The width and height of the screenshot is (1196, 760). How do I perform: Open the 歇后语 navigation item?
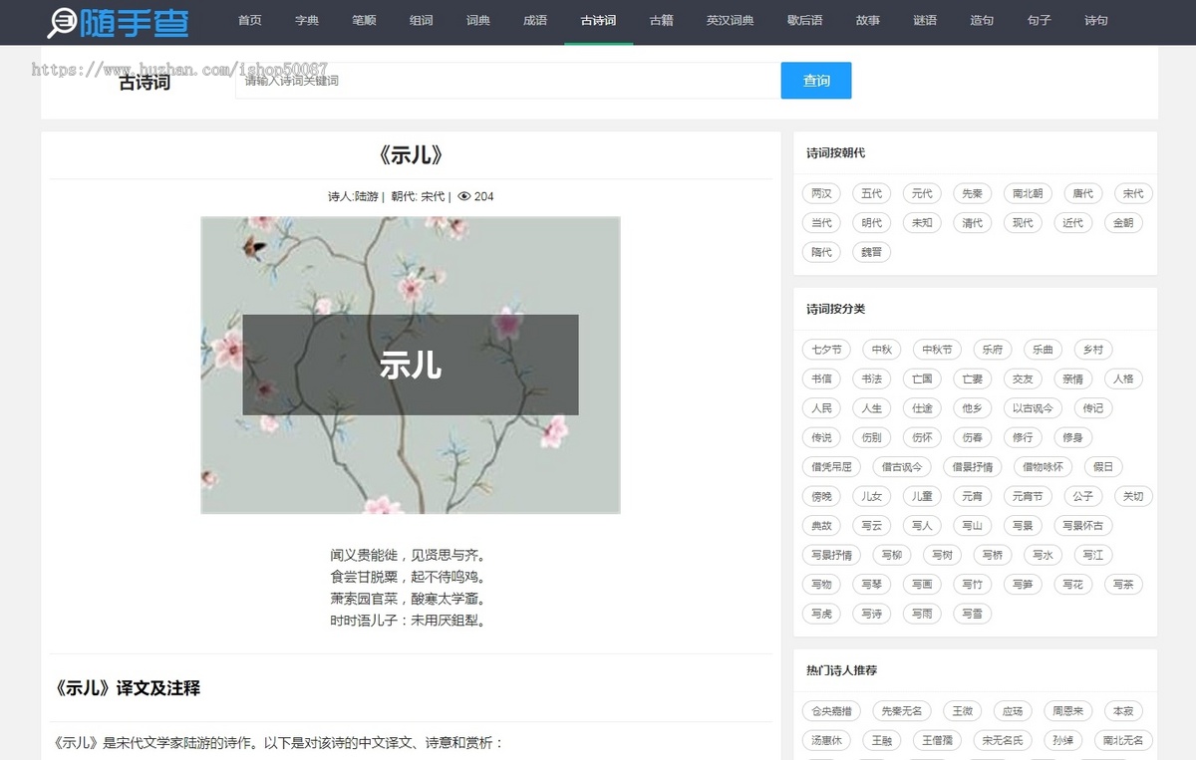coord(805,20)
